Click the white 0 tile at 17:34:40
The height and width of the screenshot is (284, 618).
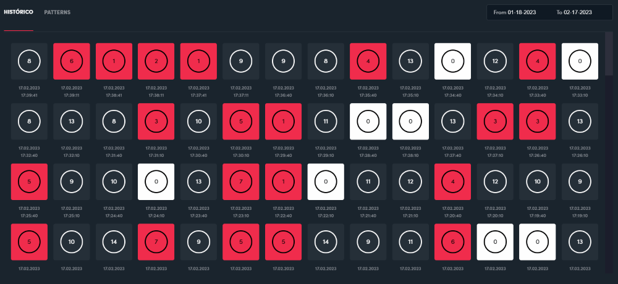pyautogui.click(x=453, y=62)
